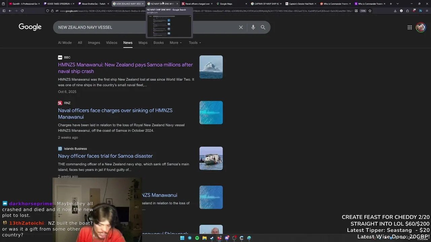Screen dimensions: 431x242
Task: Switch to Firefox in the taskbar
Action: click(x=219, y=238)
